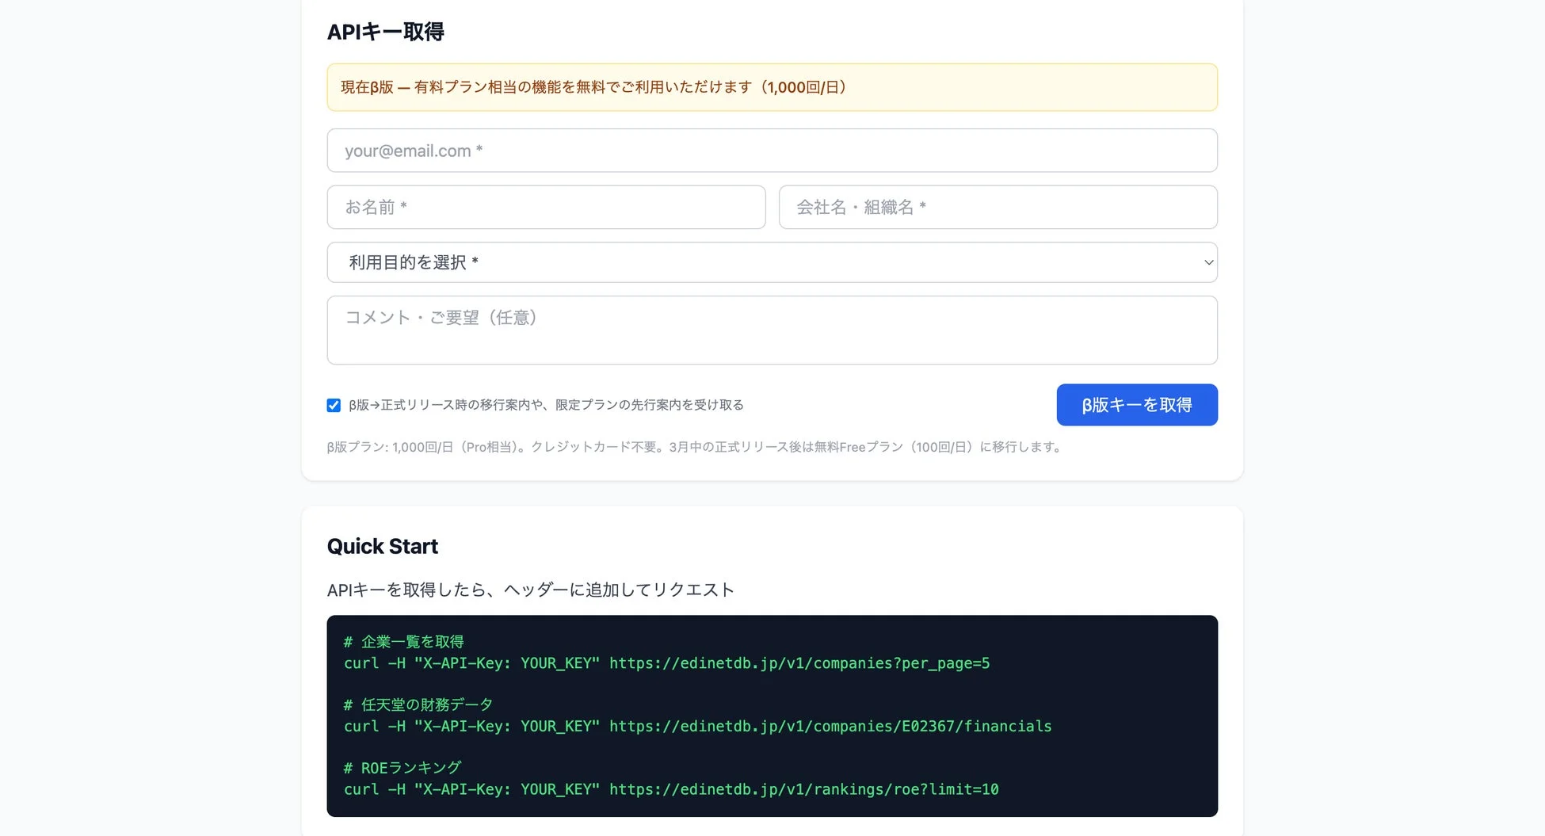Click the dark code example block
This screenshot has width=1545, height=836.
pyautogui.click(x=772, y=715)
